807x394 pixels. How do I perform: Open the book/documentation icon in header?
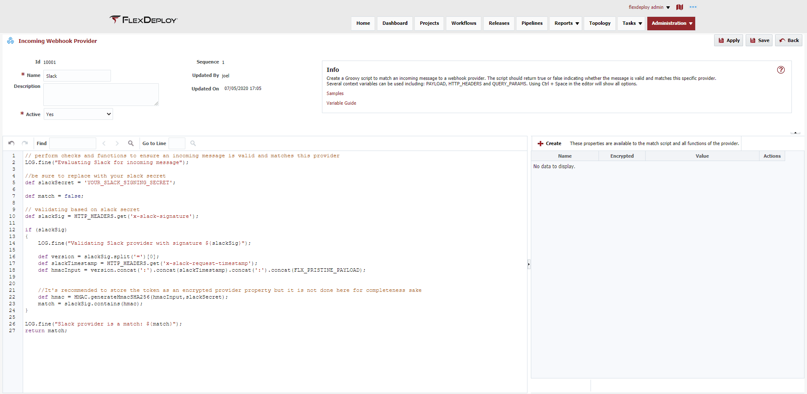680,7
